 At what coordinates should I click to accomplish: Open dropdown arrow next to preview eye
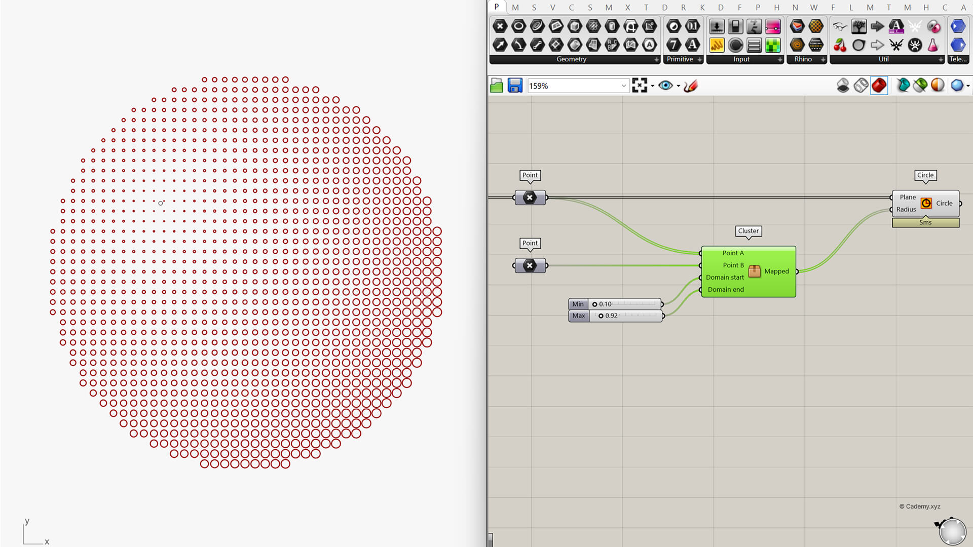click(678, 86)
